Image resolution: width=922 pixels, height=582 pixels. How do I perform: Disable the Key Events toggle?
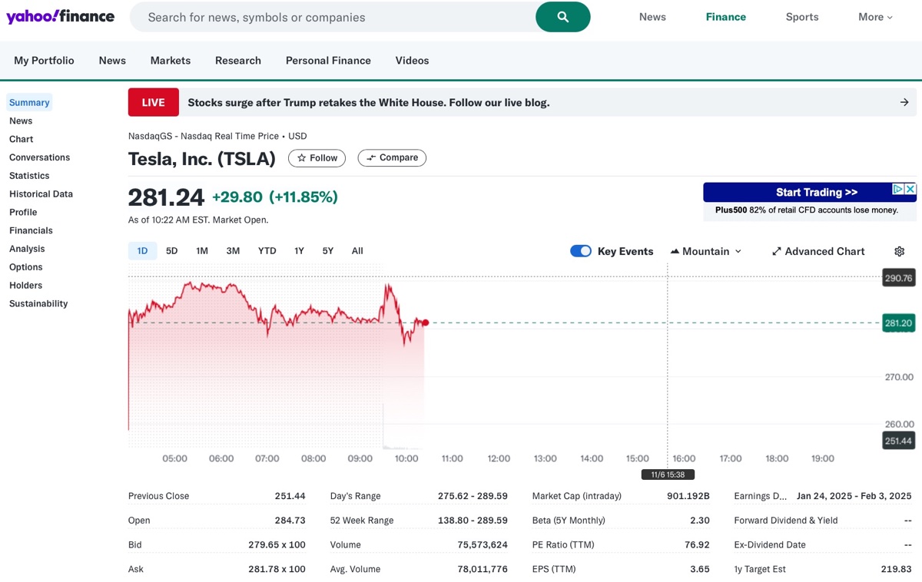581,251
